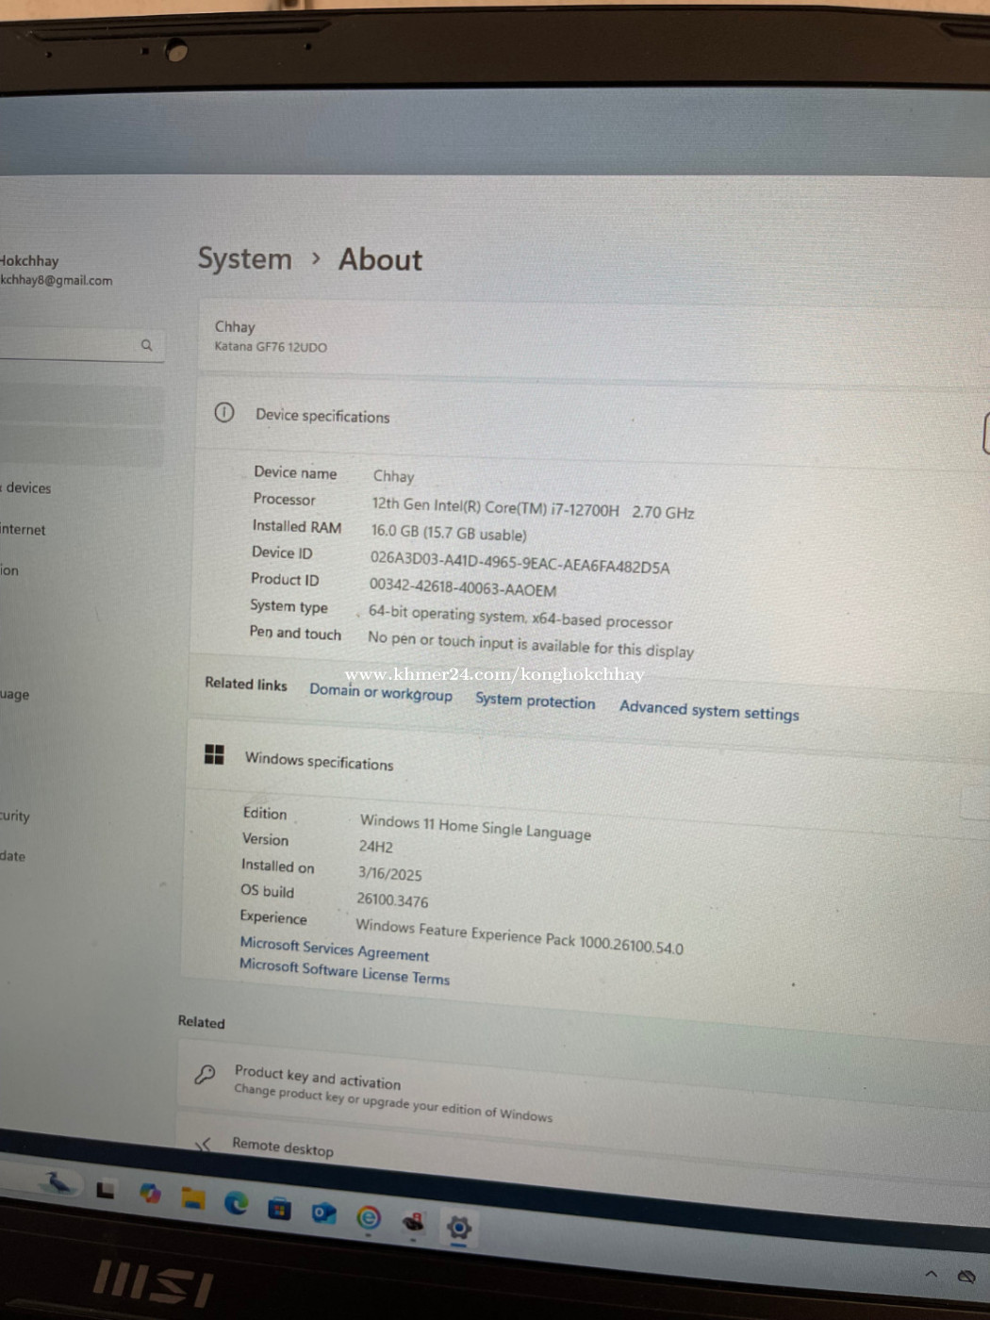
Task: Click device name 'Chhay' value
Action: [393, 476]
